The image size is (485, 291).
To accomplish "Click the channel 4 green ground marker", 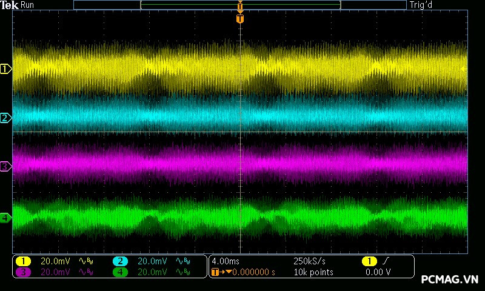I will (5, 218).
